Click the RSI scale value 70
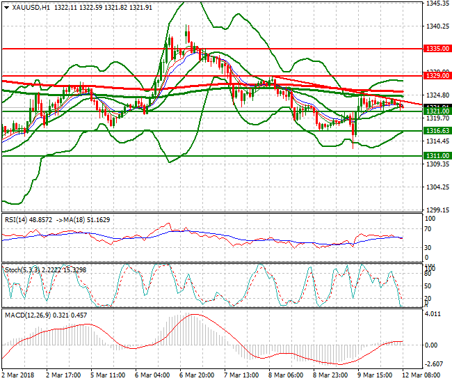This screenshot has height=383, width=452. [429, 230]
